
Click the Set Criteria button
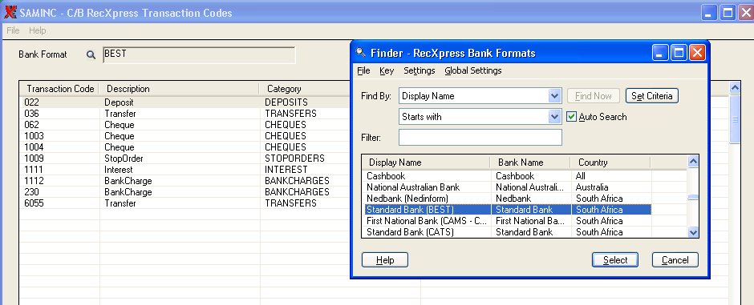(x=652, y=96)
